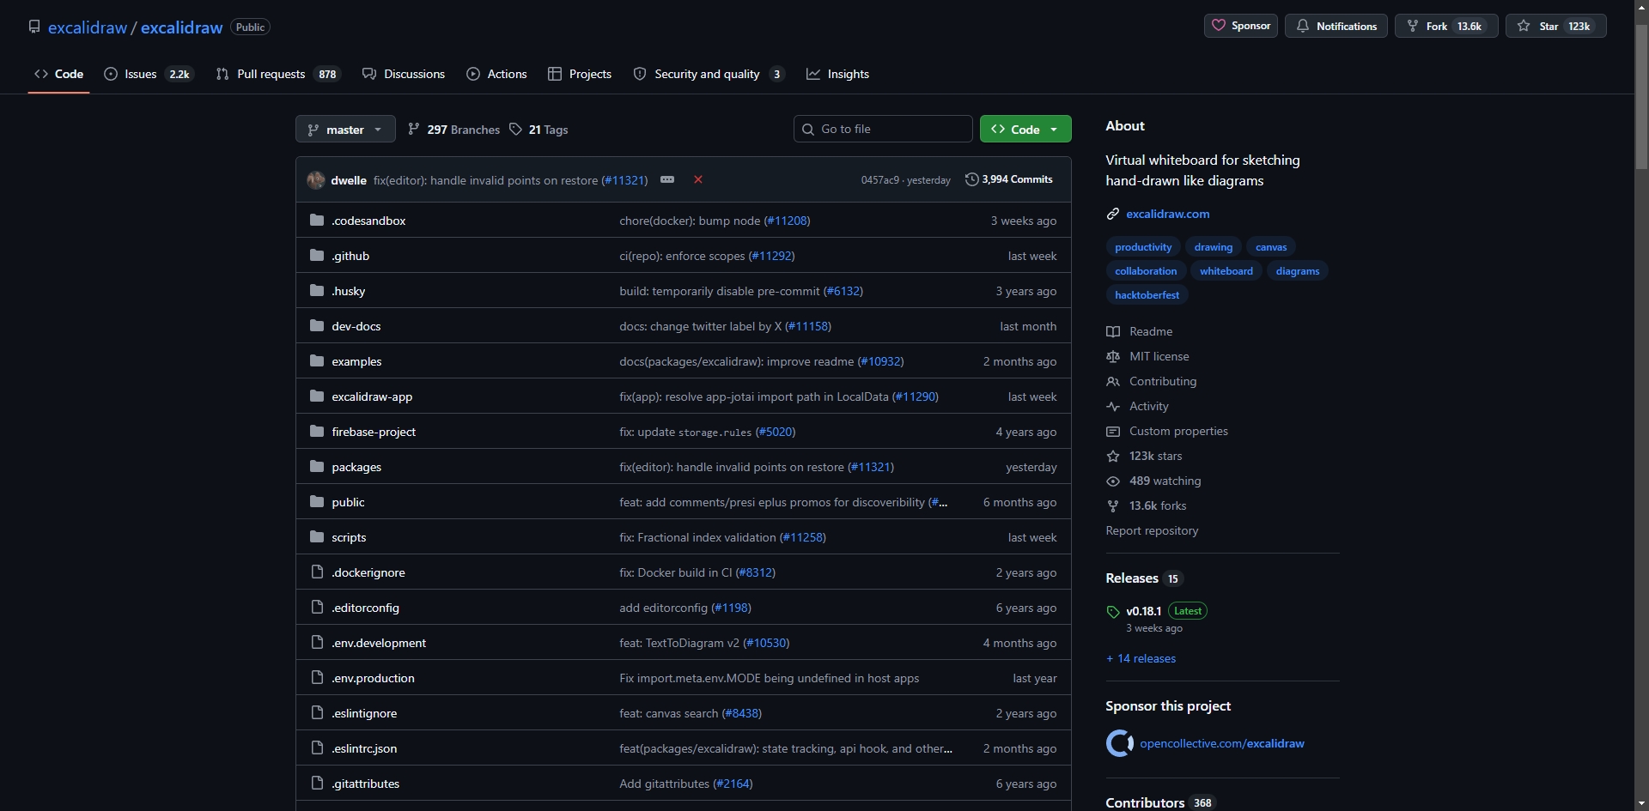View 21 Tags link
This screenshot has width=1649, height=811.
(539, 130)
